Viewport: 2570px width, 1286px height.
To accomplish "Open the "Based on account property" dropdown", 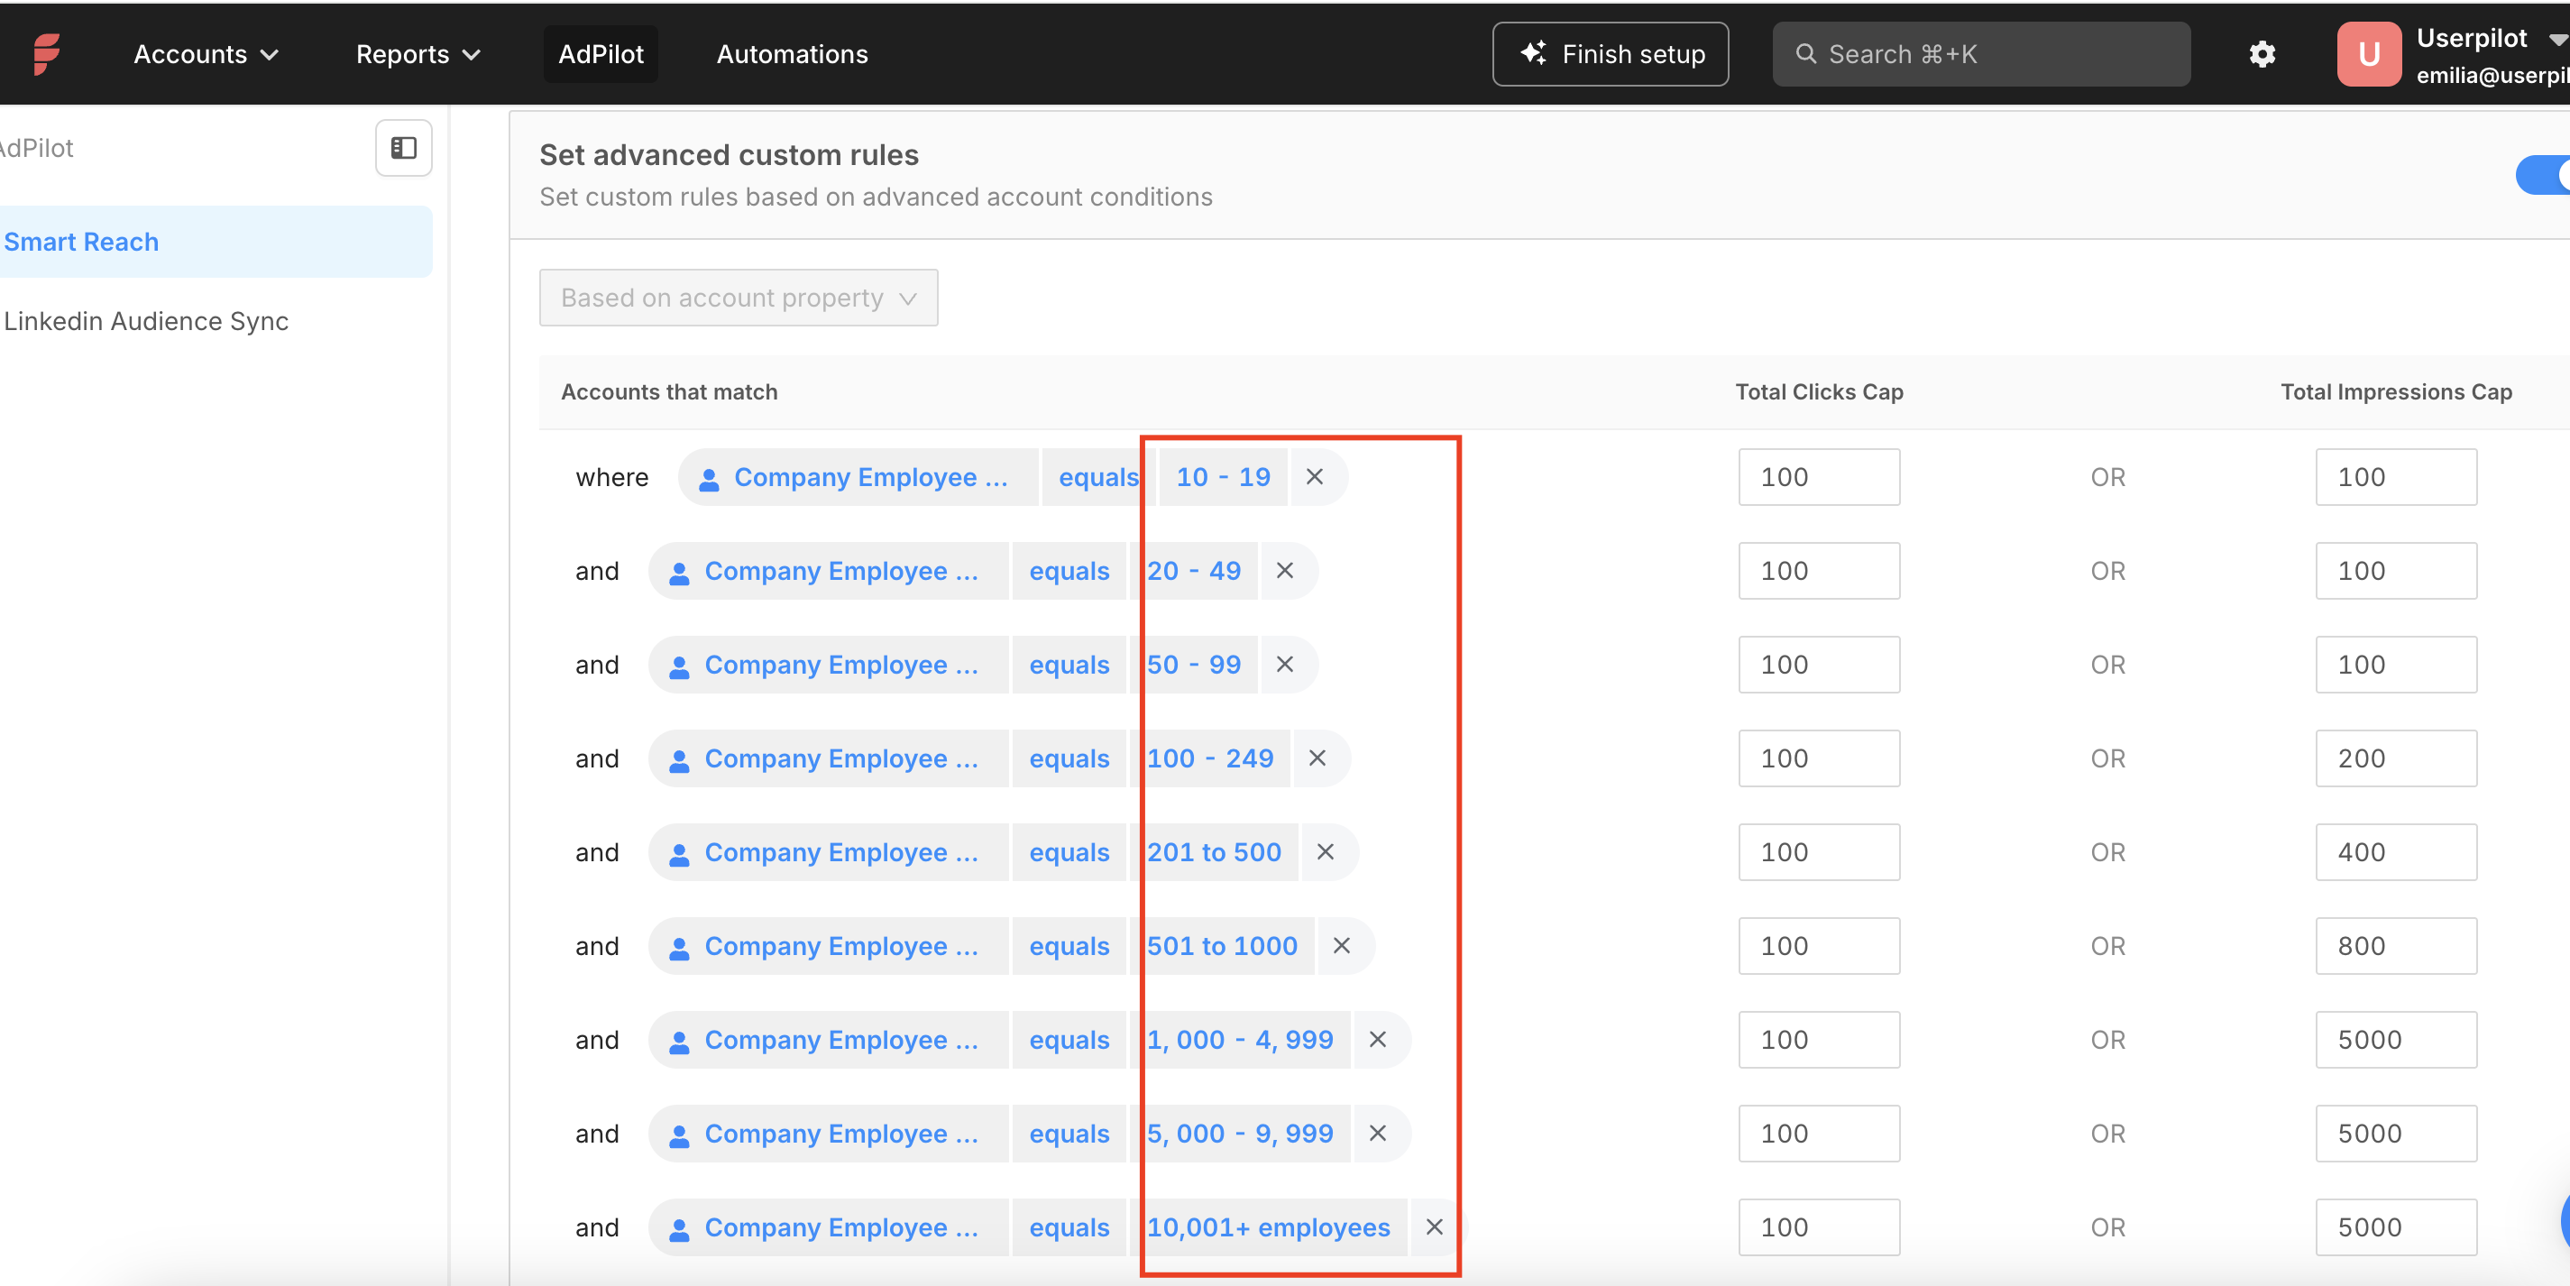I will click(738, 298).
